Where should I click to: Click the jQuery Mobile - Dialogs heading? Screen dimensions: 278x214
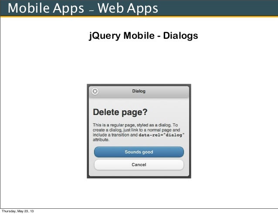(143, 36)
